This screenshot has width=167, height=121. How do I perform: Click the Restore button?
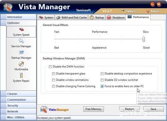click(x=130, y=109)
